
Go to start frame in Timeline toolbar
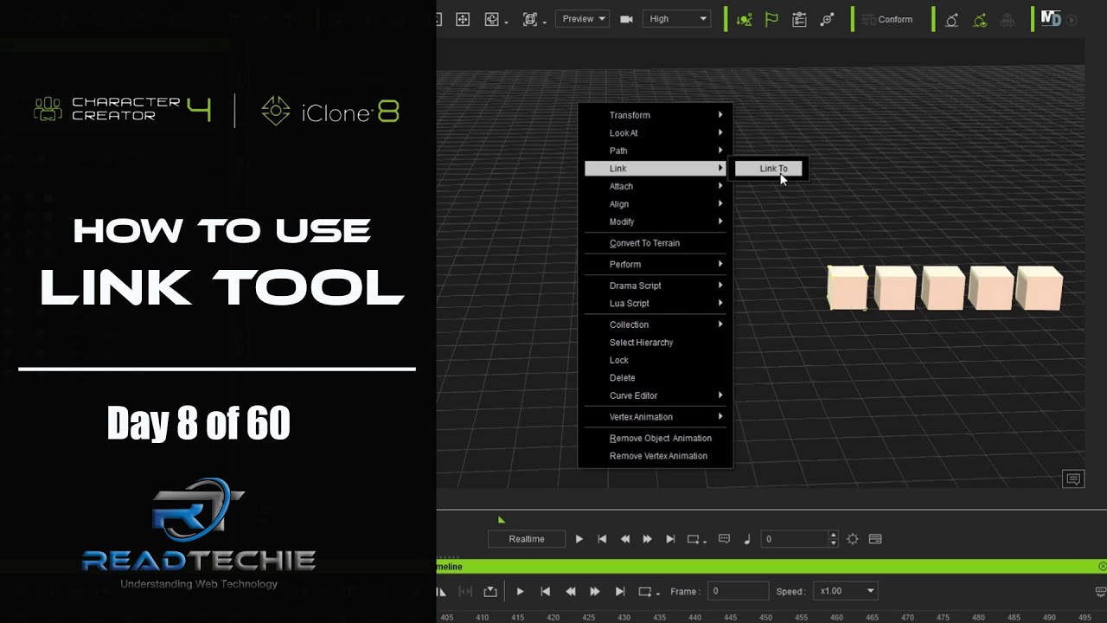[x=545, y=591]
